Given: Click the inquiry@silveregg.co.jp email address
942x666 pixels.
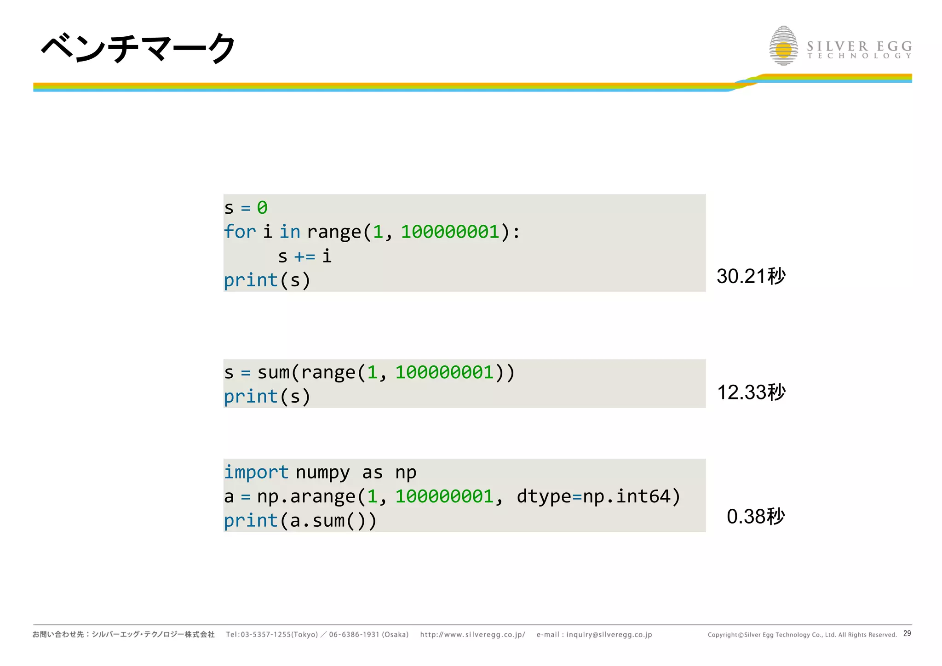Looking at the screenshot, I should tap(609, 634).
